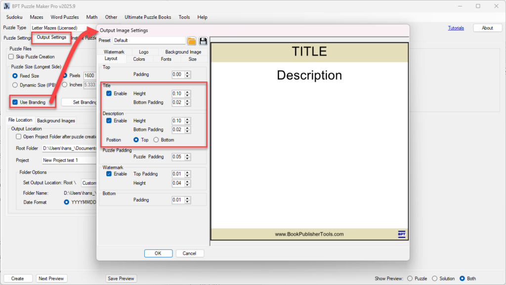Disable the Title Enable checkbox

[109, 93]
